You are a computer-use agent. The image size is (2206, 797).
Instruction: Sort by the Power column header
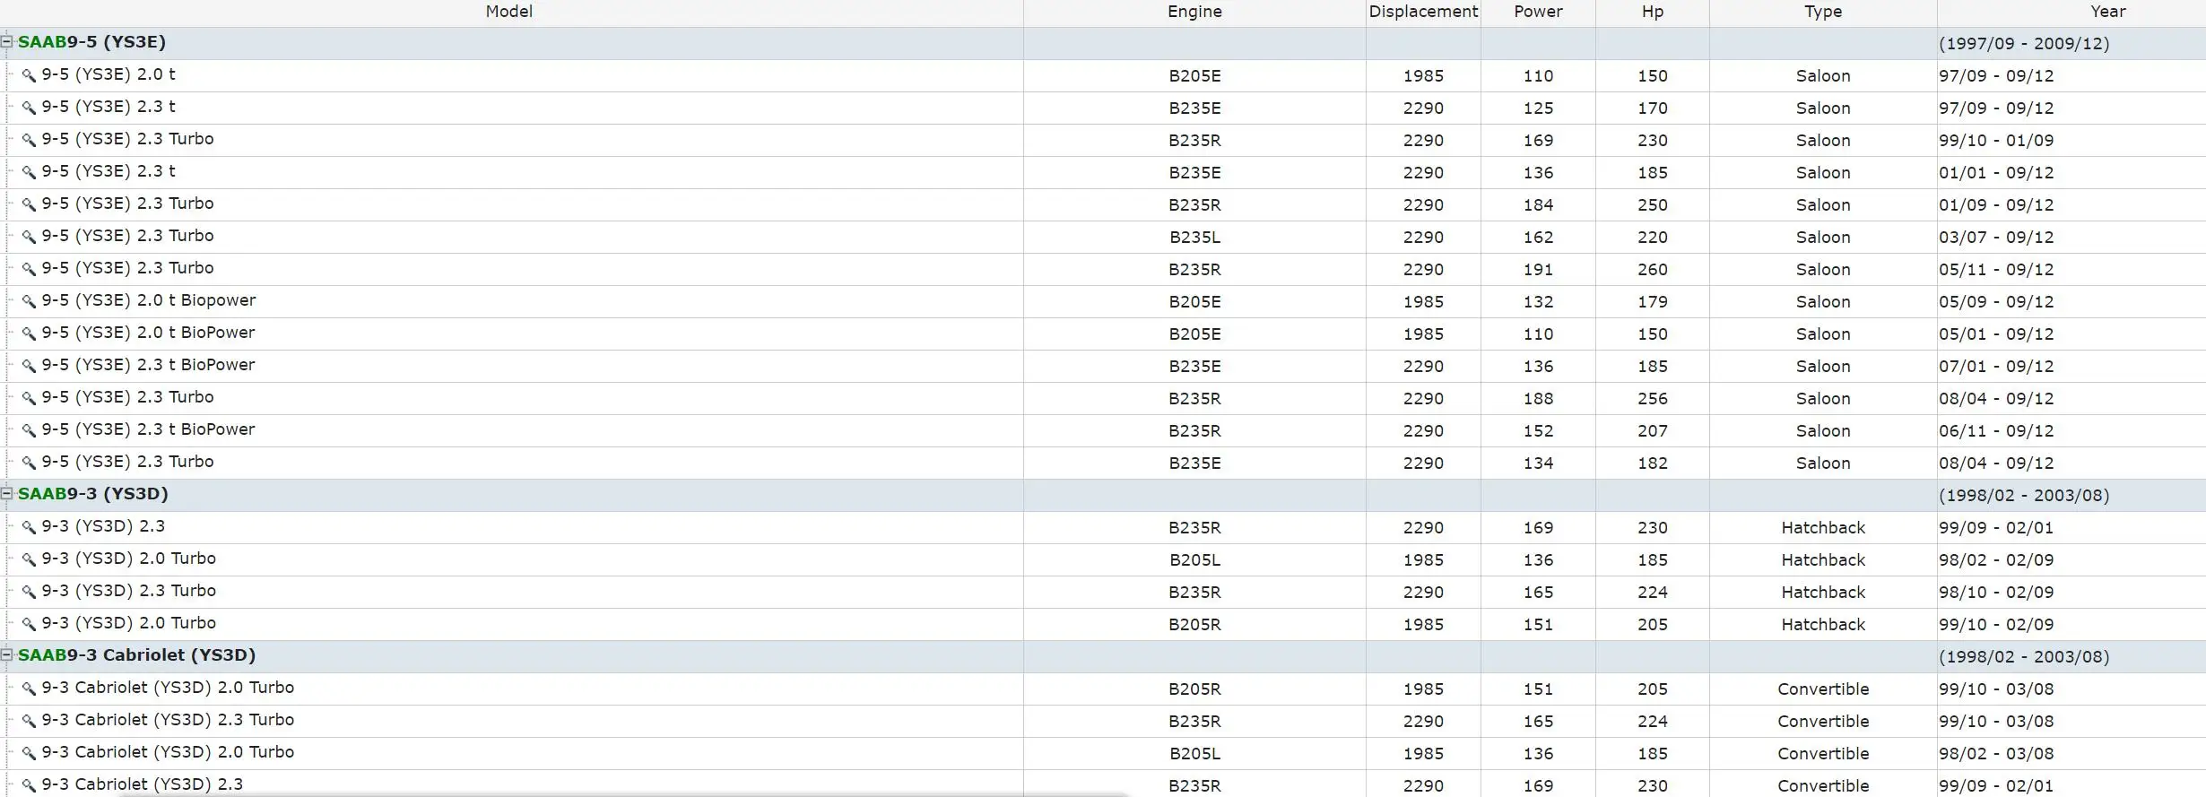[1538, 12]
